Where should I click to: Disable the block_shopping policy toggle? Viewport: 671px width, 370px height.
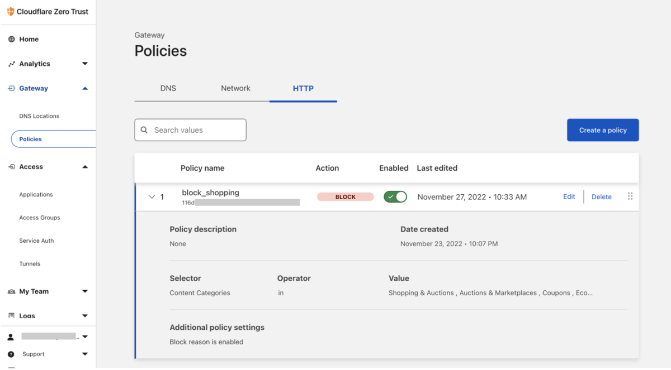point(395,196)
